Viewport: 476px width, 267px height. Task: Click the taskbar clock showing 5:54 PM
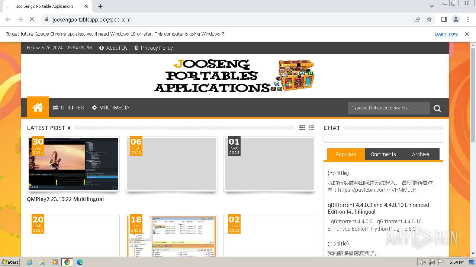point(457,262)
